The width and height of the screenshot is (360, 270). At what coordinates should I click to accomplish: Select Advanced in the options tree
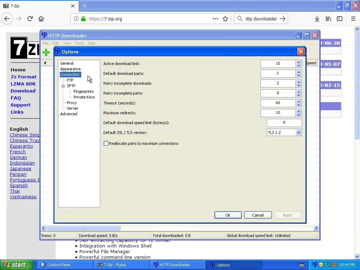[69, 114]
